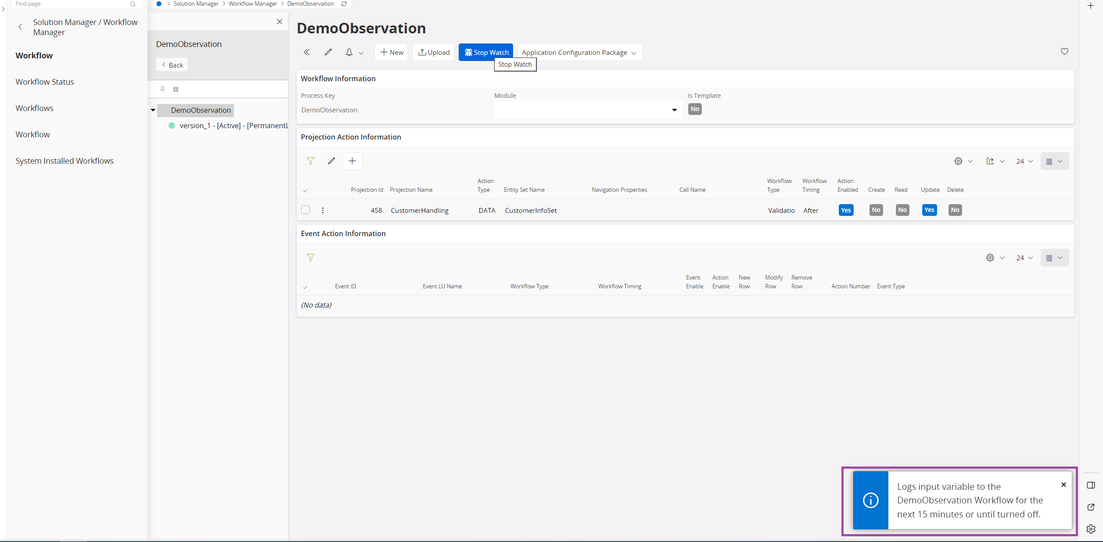The width and height of the screenshot is (1103, 542).
Task: Click the pencil edit icon beside New
Action: 328,52
